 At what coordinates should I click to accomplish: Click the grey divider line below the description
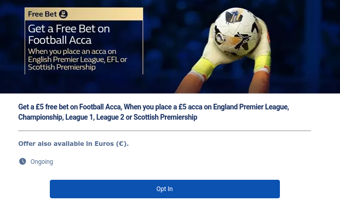coord(164,130)
